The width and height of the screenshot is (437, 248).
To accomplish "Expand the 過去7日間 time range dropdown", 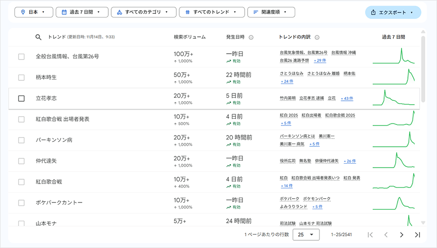I will pyautogui.click(x=81, y=12).
